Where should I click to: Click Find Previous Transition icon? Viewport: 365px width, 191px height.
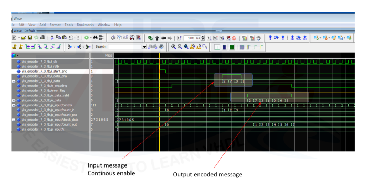point(27,47)
